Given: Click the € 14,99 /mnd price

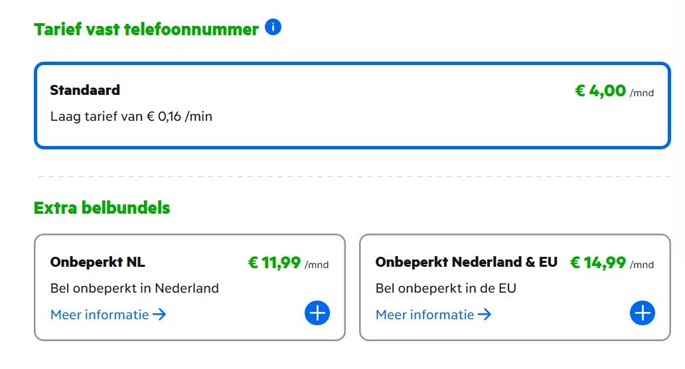Looking at the screenshot, I should (611, 263).
